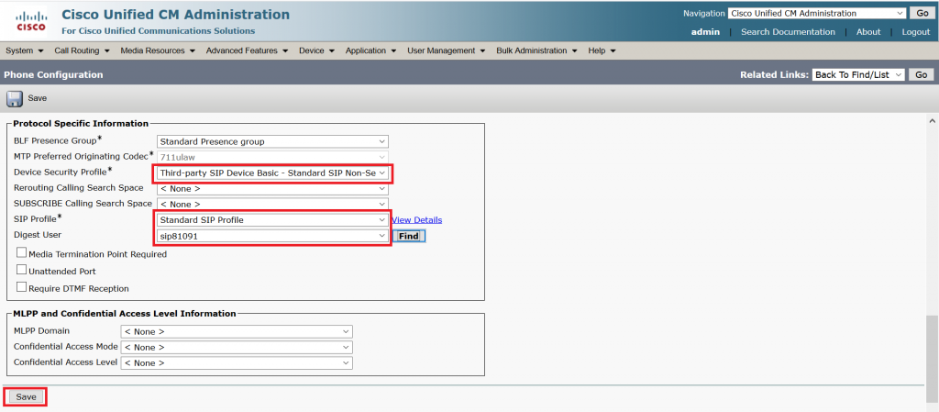939x412 pixels.
Task: Open the View Details link
Action: [416, 220]
